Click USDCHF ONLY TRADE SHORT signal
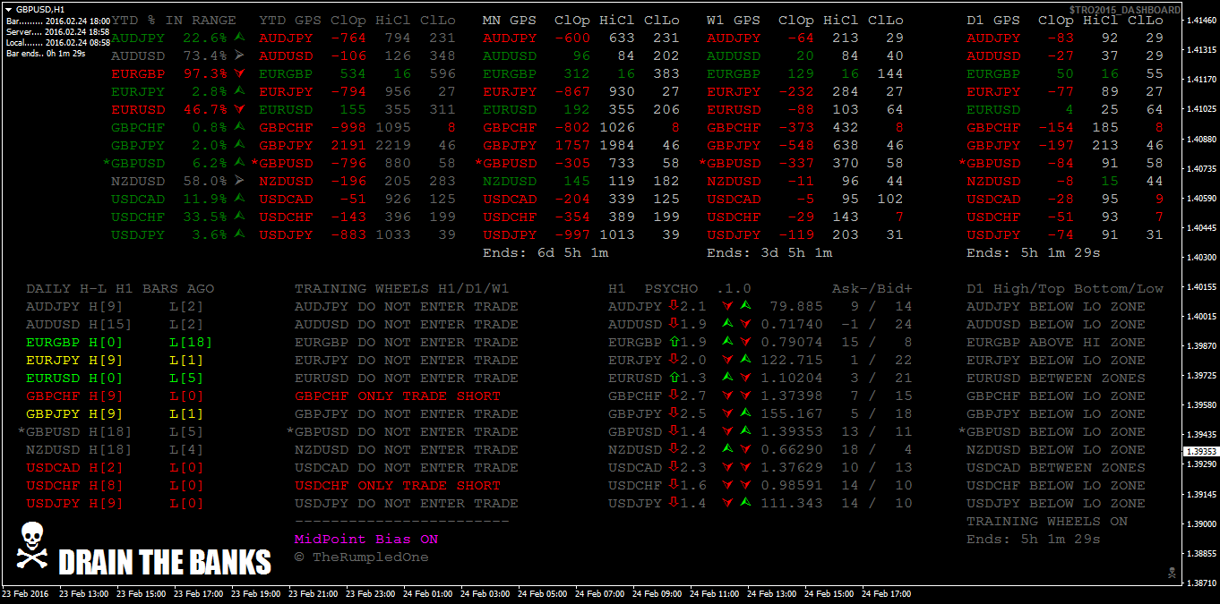 (397, 486)
